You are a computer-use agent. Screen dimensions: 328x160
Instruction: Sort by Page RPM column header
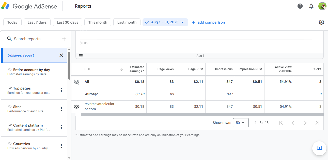pyautogui.click(x=196, y=69)
